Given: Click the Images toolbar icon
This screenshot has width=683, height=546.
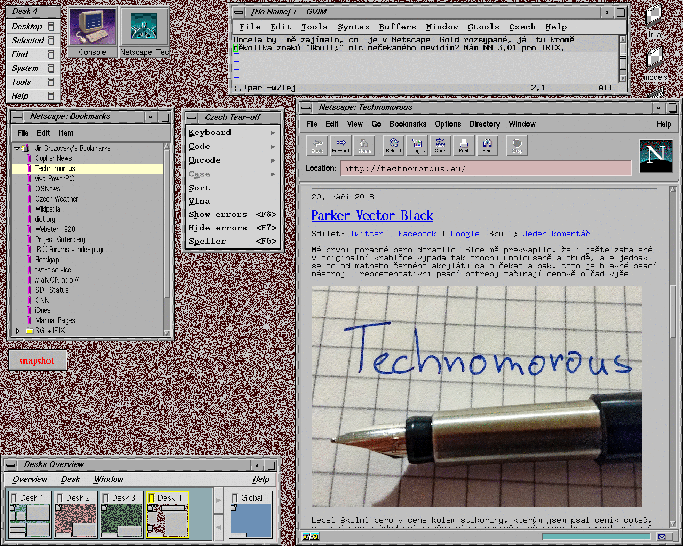Looking at the screenshot, I should tap(417, 145).
